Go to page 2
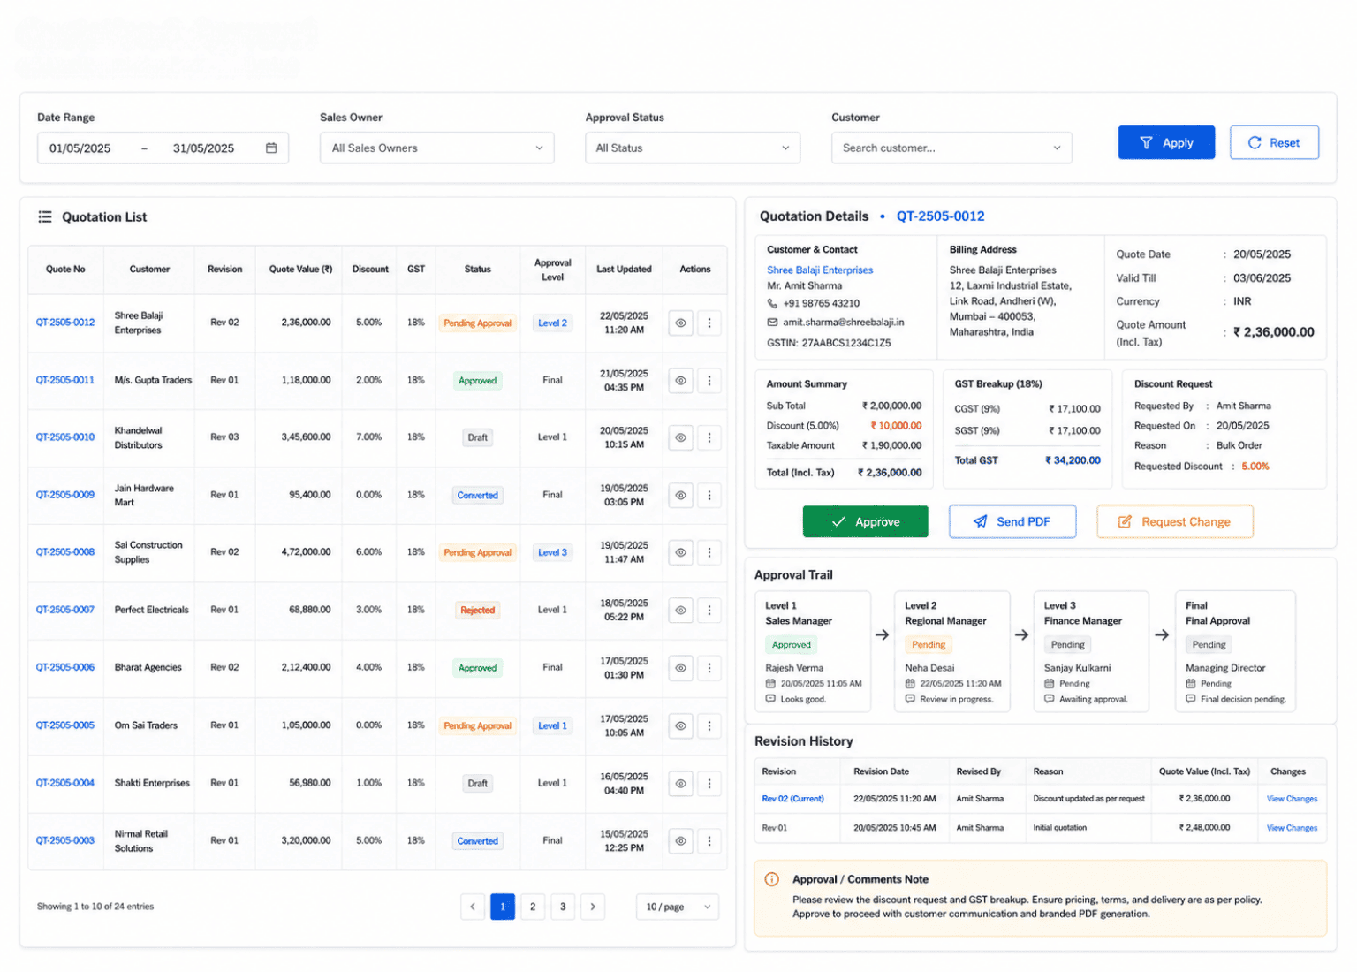1357x972 pixels. pos(533,907)
